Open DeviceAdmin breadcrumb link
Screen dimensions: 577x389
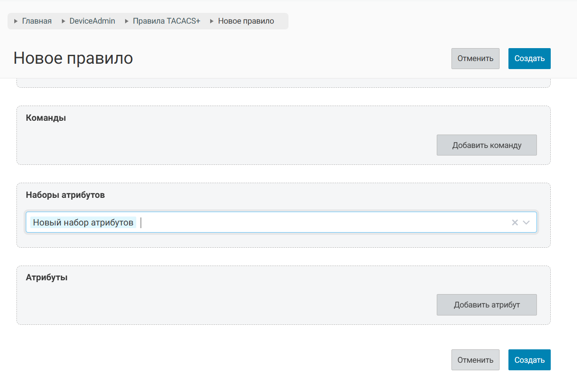92,21
